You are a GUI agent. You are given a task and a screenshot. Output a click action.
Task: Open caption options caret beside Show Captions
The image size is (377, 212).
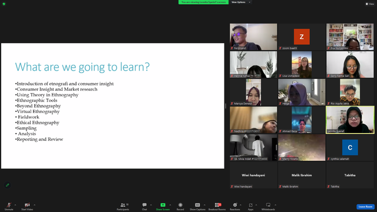tap(204, 205)
